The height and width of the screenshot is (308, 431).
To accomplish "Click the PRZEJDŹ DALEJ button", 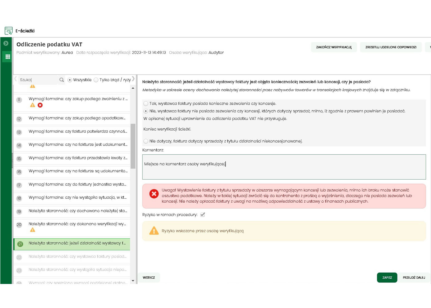I will click(x=414, y=278).
